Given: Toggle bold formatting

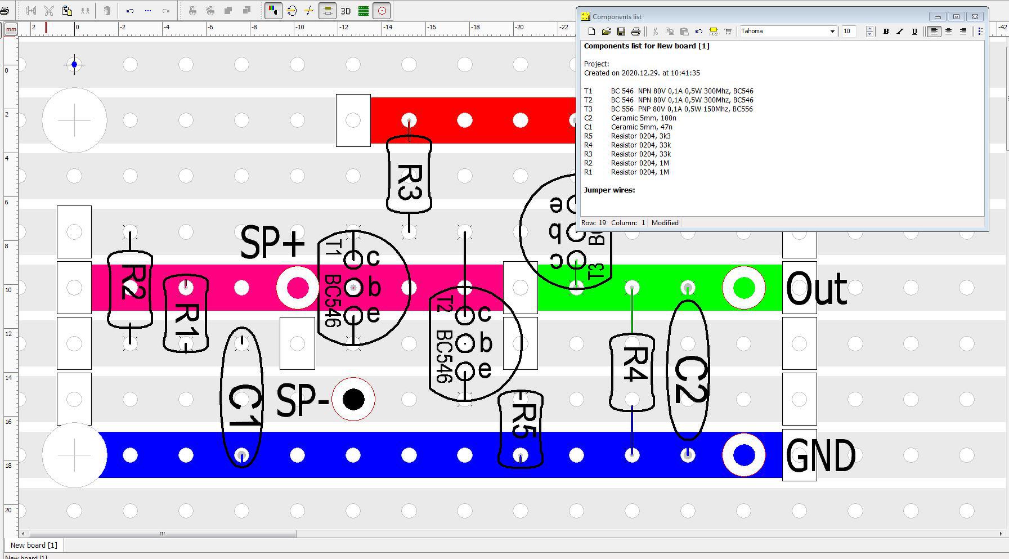Looking at the screenshot, I should coord(886,32).
